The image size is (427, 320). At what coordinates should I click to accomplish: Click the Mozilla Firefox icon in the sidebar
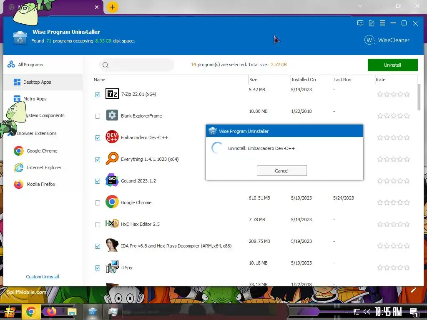coord(19,184)
